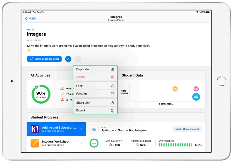Click the sparkle emoji in instructions

coord(29,50)
